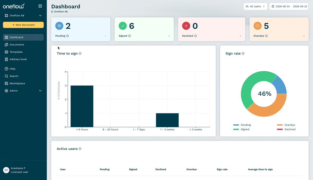This screenshot has width=313, height=180.
Task: Click the Dashboard grid icon in sidebar
Action: pos(7,37)
